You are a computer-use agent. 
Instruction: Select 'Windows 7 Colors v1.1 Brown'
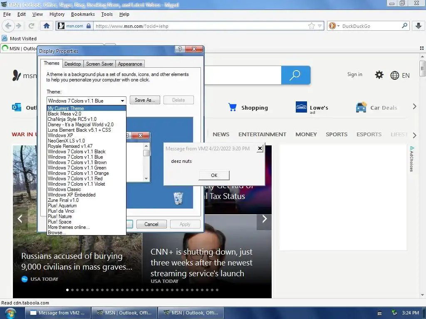coord(87,162)
